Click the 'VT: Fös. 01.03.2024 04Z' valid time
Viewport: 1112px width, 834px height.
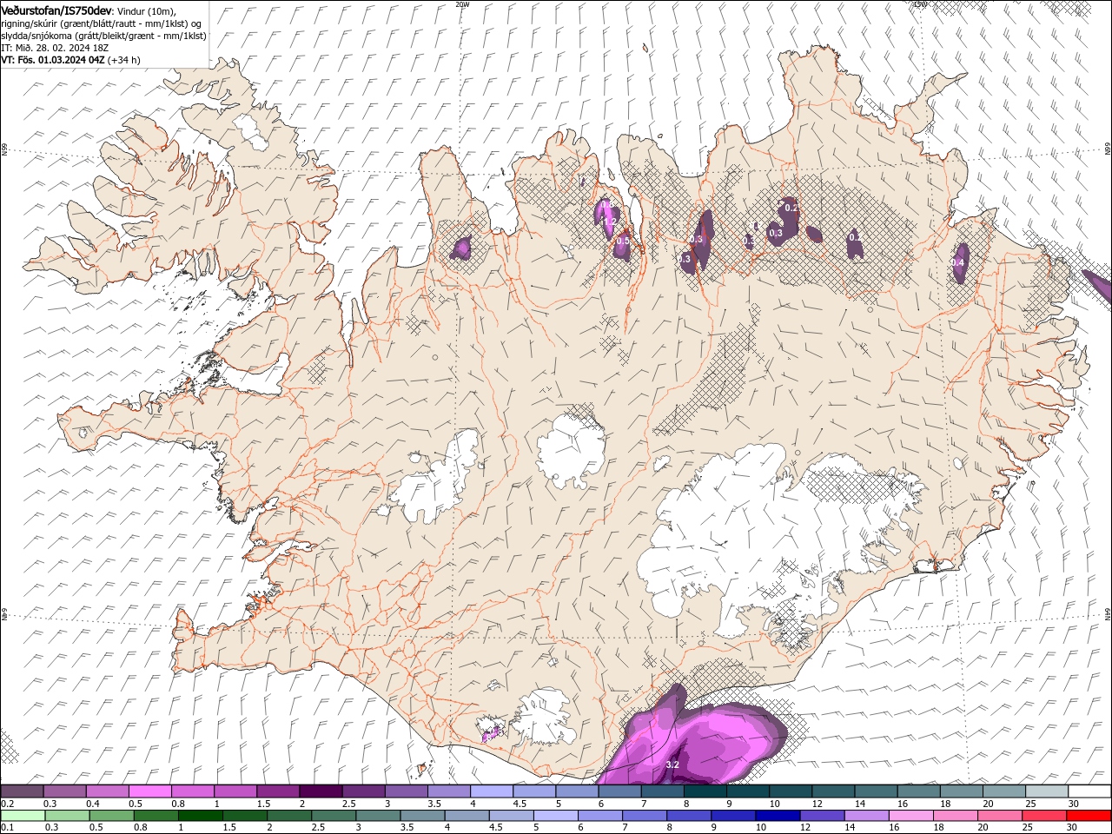(x=53, y=60)
